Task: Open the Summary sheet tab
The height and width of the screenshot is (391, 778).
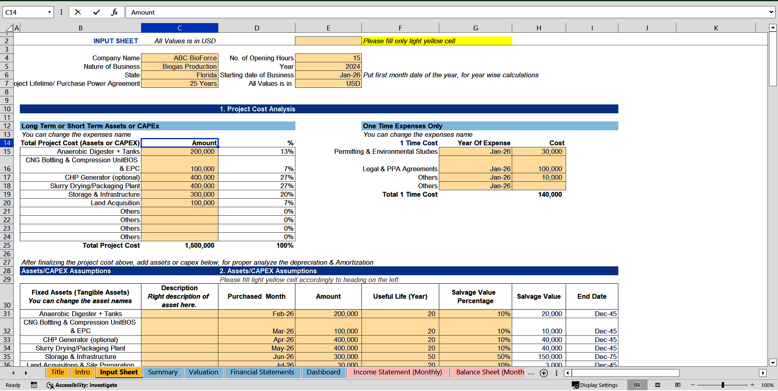Action: coord(163,372)
